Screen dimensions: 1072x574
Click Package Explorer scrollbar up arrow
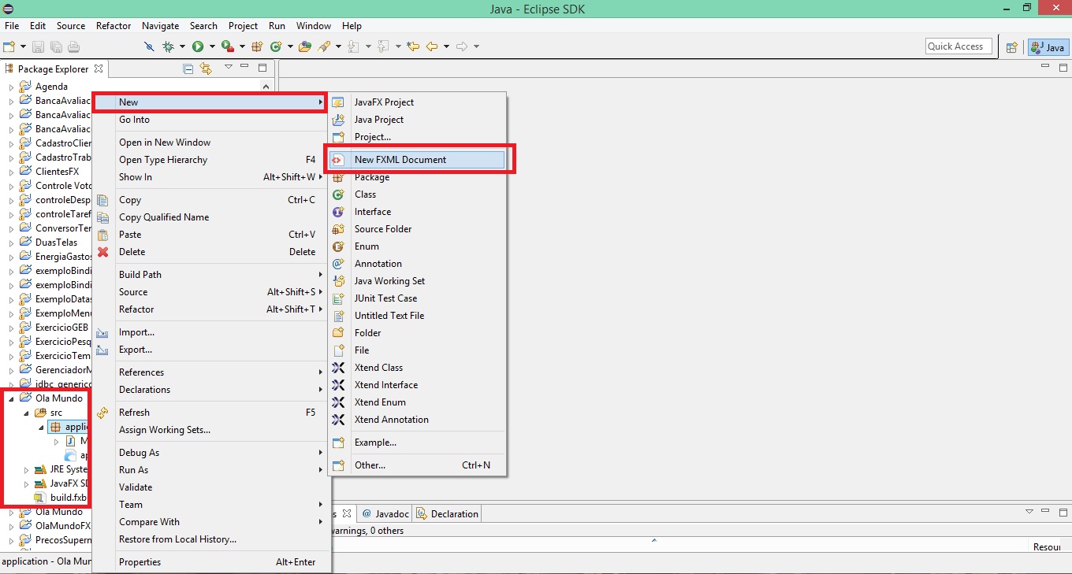tap(266, 87)
